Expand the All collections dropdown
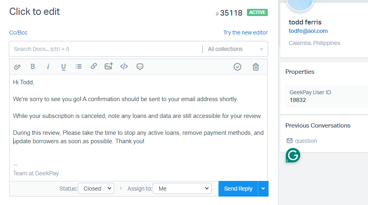The width and height of the screenshot is (368, 205). tap(235, 49)
